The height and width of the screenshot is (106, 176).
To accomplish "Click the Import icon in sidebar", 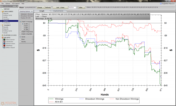I will click(3, 9).
